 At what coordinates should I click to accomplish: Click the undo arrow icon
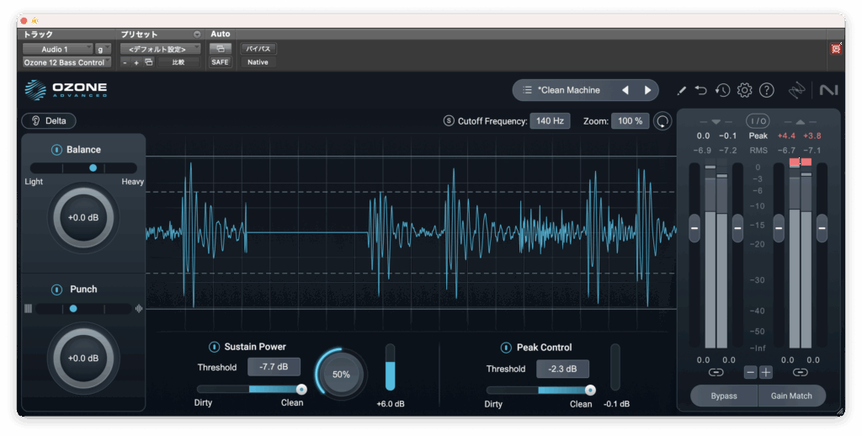pos(701,90)
